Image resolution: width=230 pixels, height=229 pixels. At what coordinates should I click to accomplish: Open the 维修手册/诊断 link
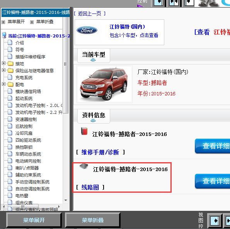(x=100, y=152)
